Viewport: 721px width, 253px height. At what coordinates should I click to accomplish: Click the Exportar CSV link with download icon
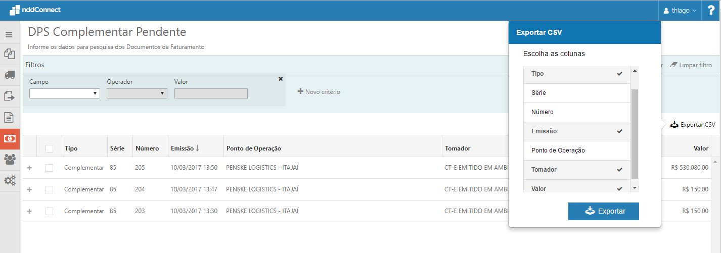693,124
